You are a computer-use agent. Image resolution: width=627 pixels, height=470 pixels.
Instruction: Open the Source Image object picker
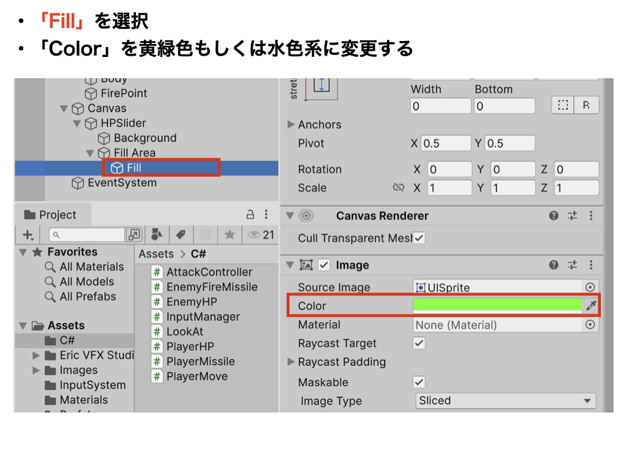pos(590,288)
